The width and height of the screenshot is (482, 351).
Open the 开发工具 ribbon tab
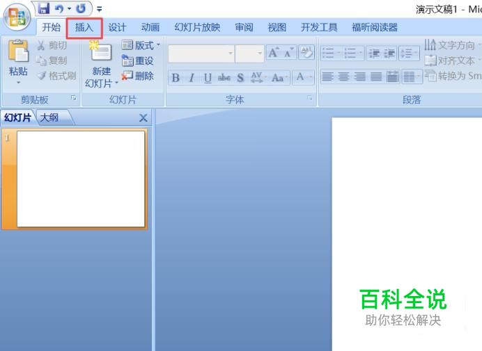[319, 28]
